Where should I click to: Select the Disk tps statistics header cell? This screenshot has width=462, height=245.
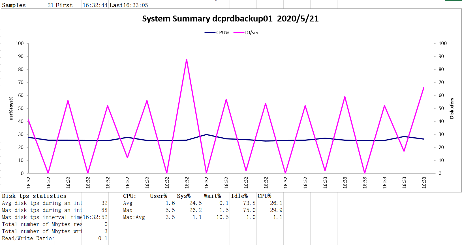coord(41,196)
